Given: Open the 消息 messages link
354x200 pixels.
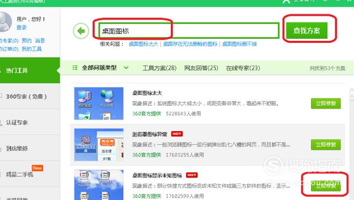Looking at the screenshot, I should (40, 40).
